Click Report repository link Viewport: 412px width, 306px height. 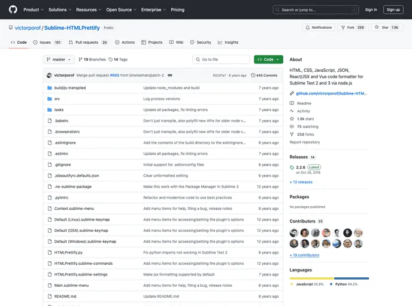click(305, 142)
